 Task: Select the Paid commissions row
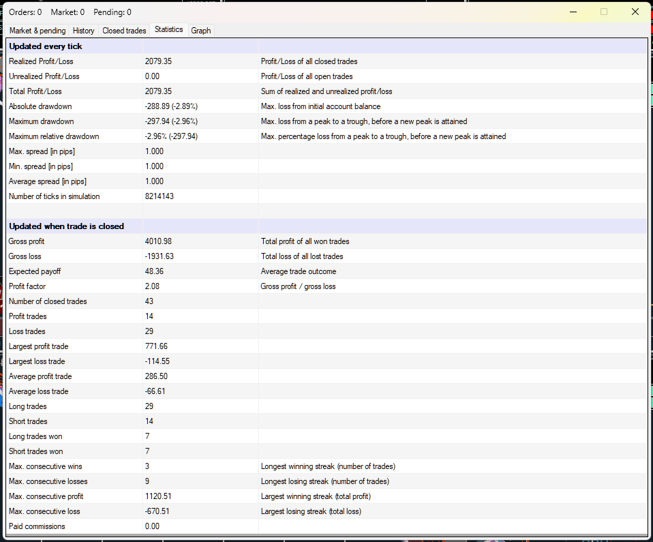(37, 526)
